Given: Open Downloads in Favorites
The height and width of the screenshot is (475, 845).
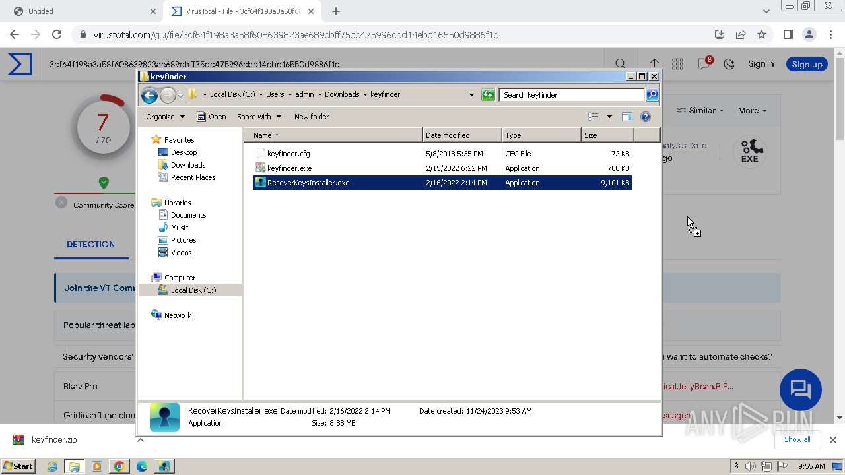Looking at the screenshot, I should click(x=188, y=165).
